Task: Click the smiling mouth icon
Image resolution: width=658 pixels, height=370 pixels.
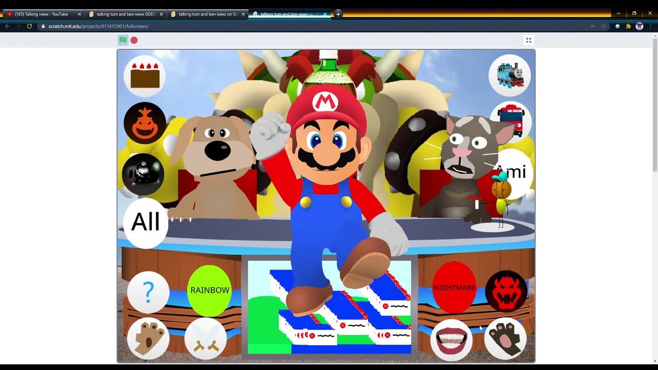Action: [x=451, y=340]
